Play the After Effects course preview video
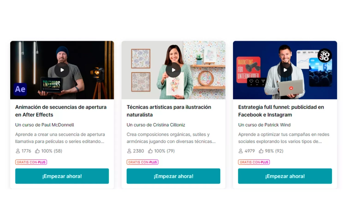Screen dimensions: 346x218 coord(62,70)
